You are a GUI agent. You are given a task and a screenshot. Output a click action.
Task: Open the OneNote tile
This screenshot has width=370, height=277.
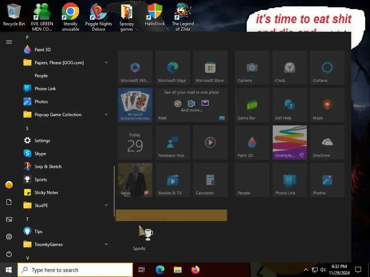(290, 142)
